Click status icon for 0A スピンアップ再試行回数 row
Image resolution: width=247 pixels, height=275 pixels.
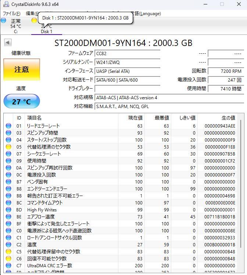coord(8,168)
